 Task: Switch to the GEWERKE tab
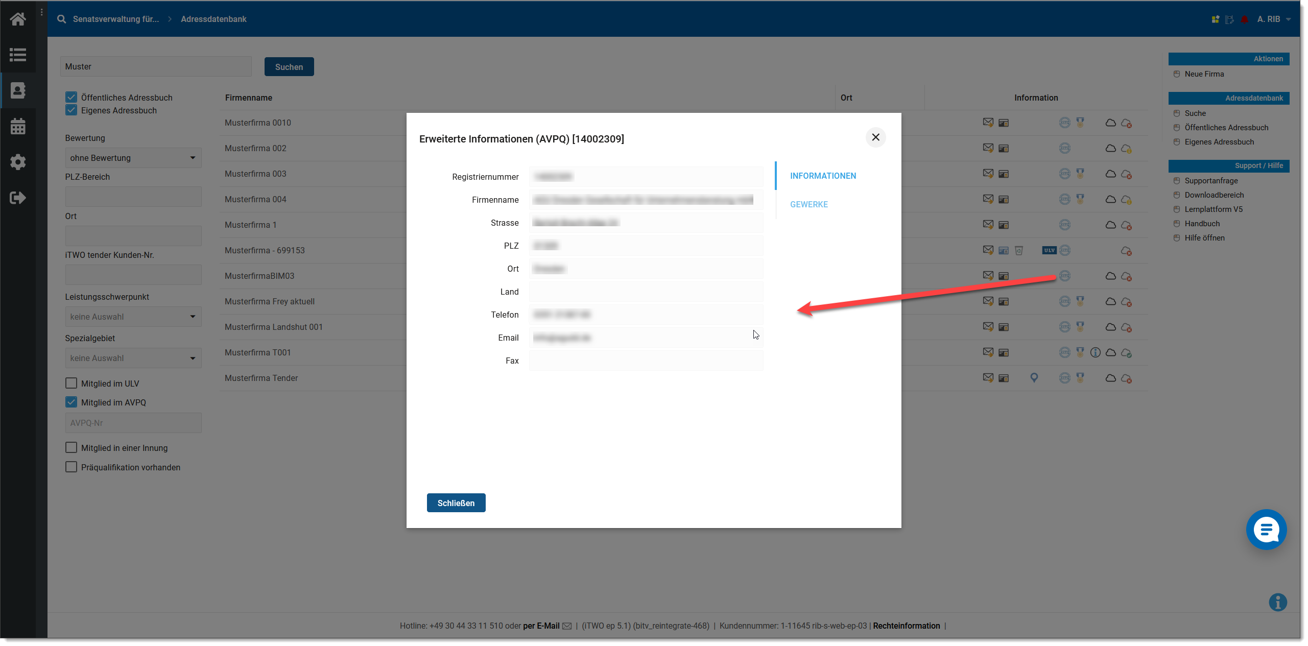808,204
